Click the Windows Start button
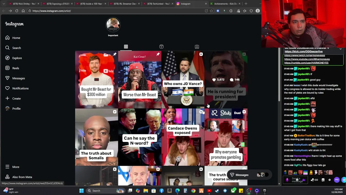This screenshot has width=346, height=195. 81,191
